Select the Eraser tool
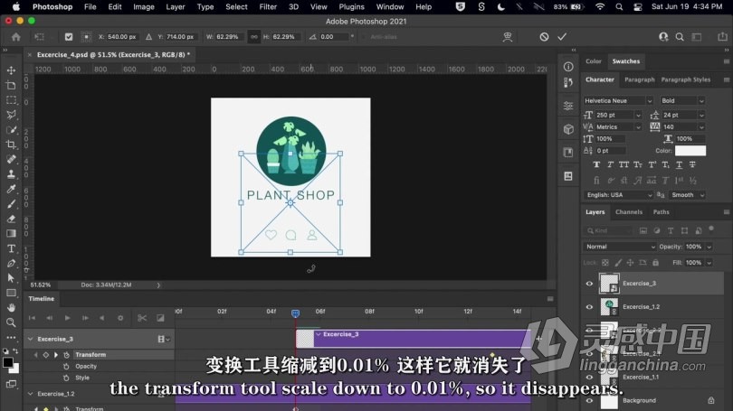This screenshot has width=733, height=411. tap(11, 219)
